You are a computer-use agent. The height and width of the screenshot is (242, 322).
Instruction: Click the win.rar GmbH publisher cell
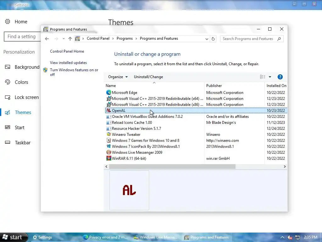(x=218, y=158)
